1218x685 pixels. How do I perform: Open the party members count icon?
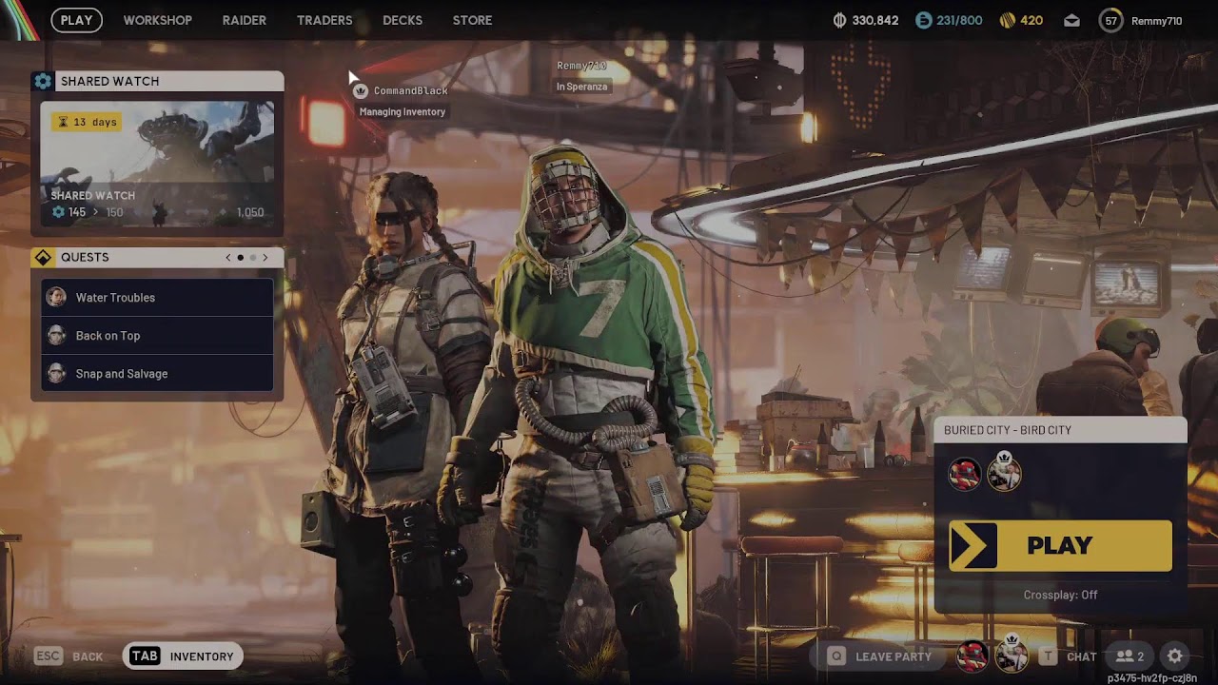[x=1130, y=656]
